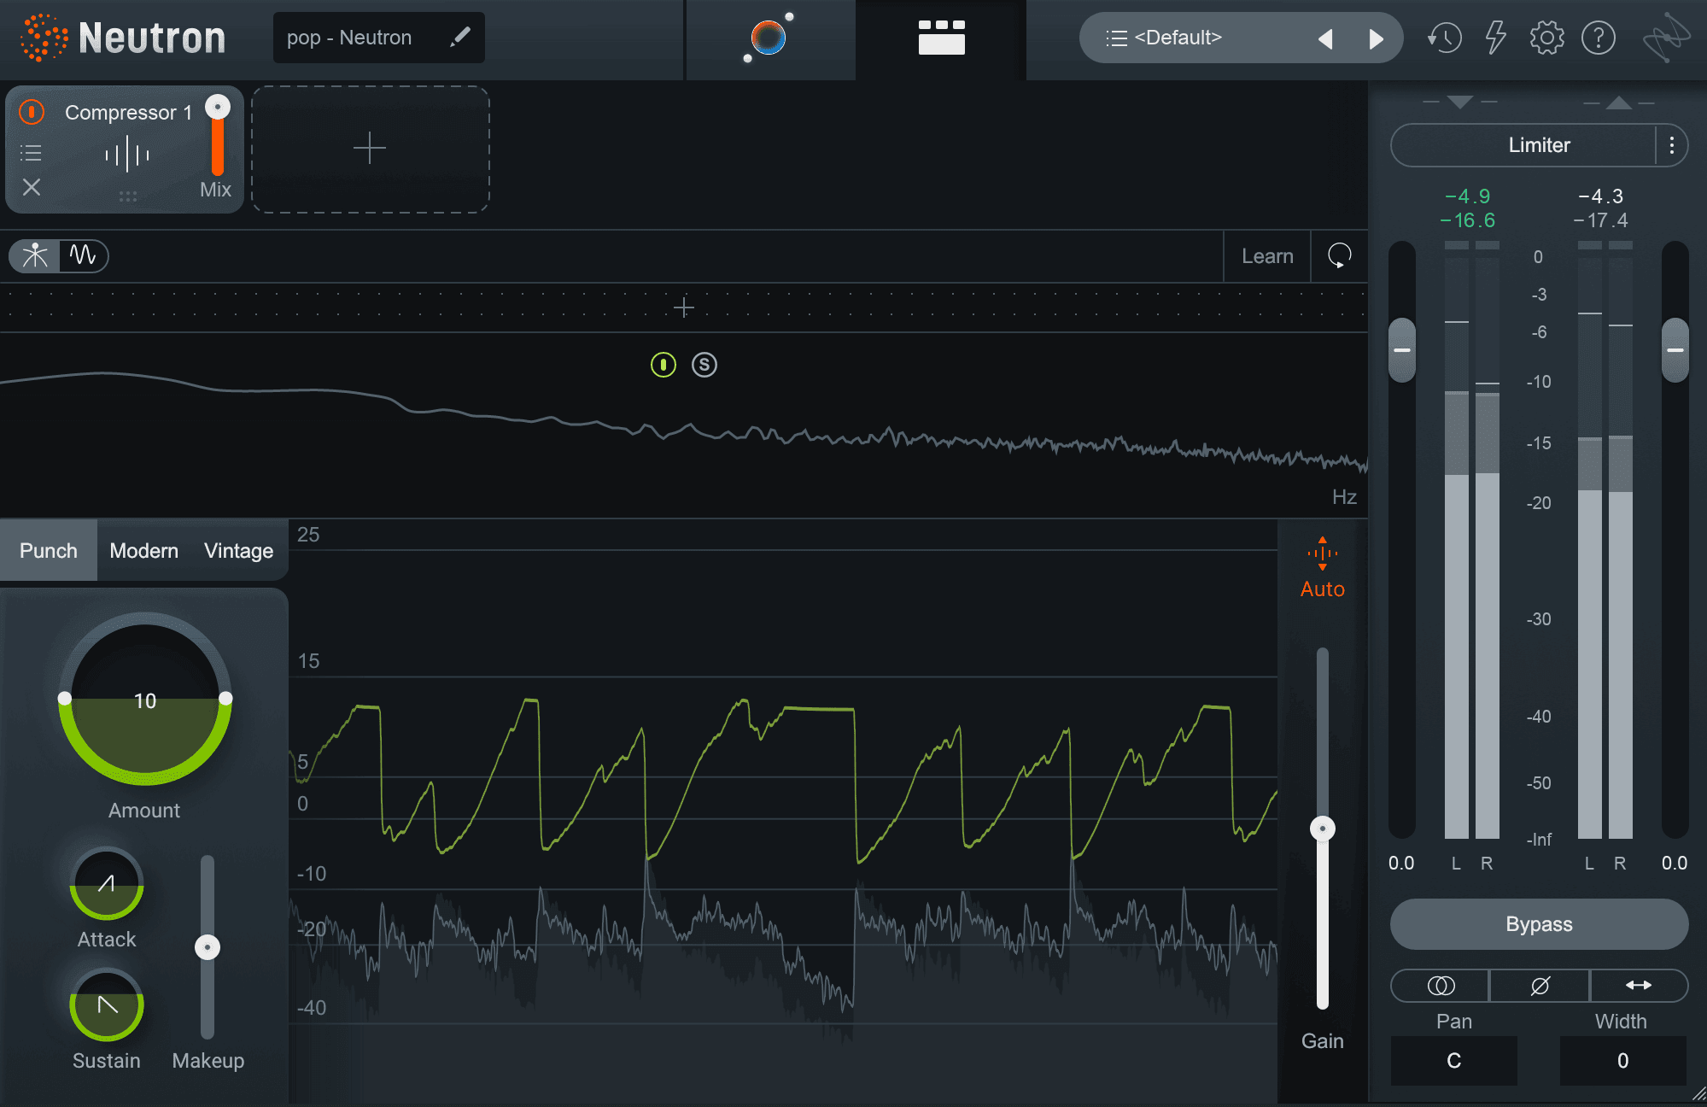Image resolution: width=1707 pixels, height=1107 pixels.
Task: Go to previous preset
Action: click(x=1325, y=38)
